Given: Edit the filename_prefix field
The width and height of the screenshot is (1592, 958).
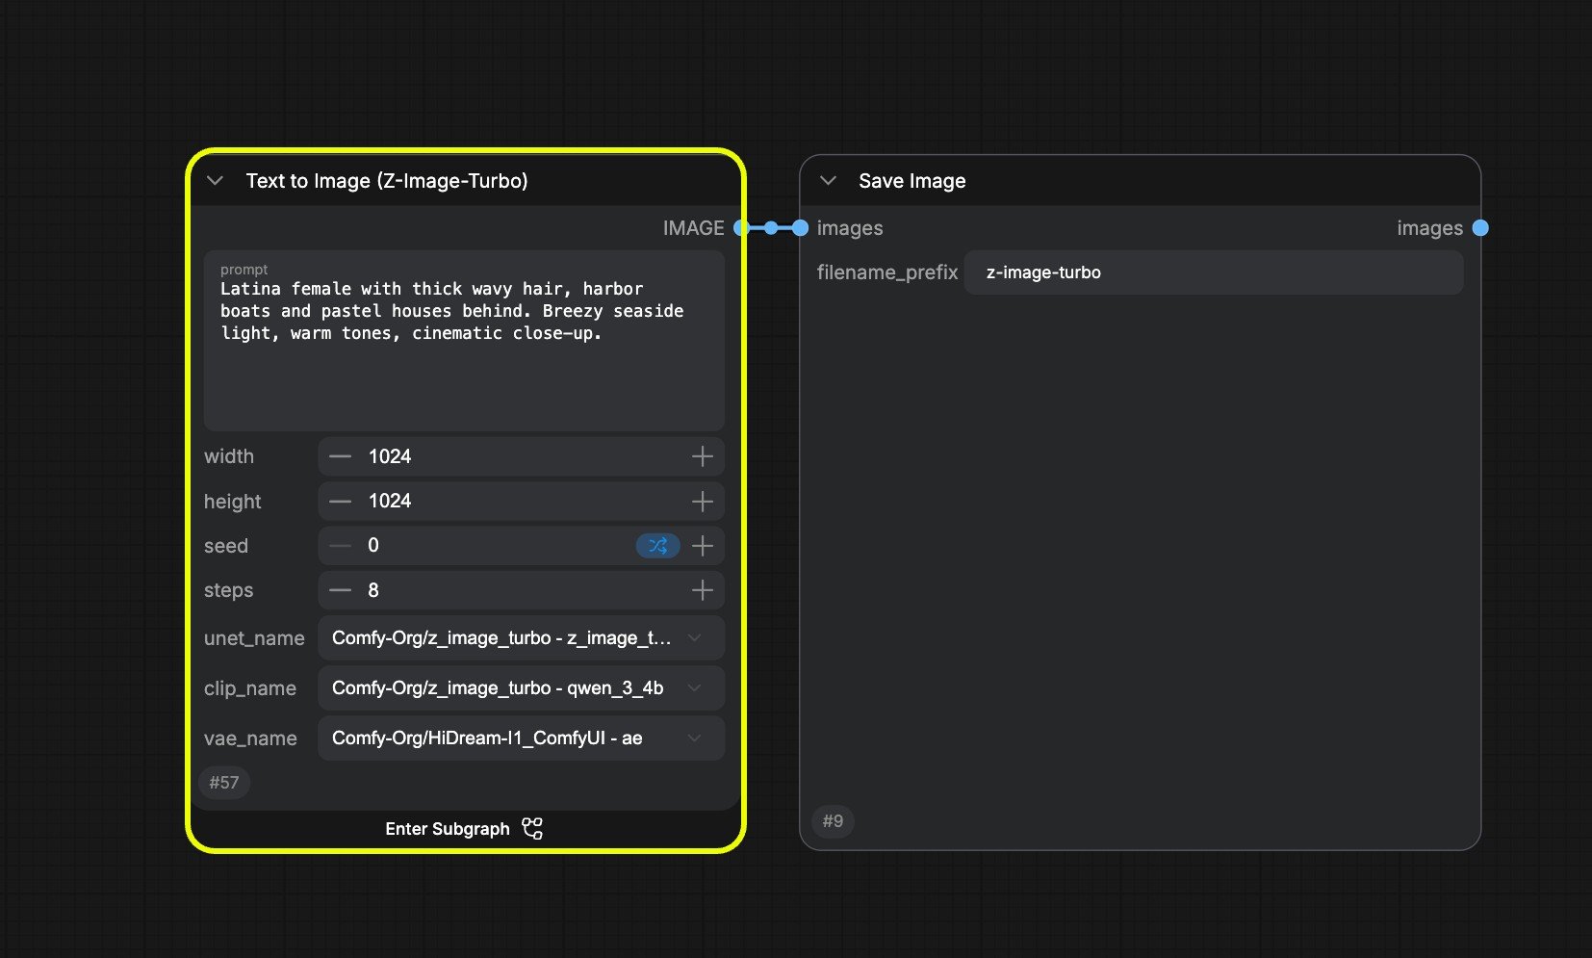Looking at the screenshot, I should [x=1214, y=272].
